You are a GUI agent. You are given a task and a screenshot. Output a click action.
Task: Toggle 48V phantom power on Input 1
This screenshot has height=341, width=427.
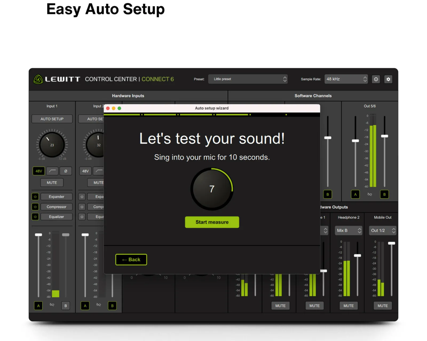[x=39, y=171]
